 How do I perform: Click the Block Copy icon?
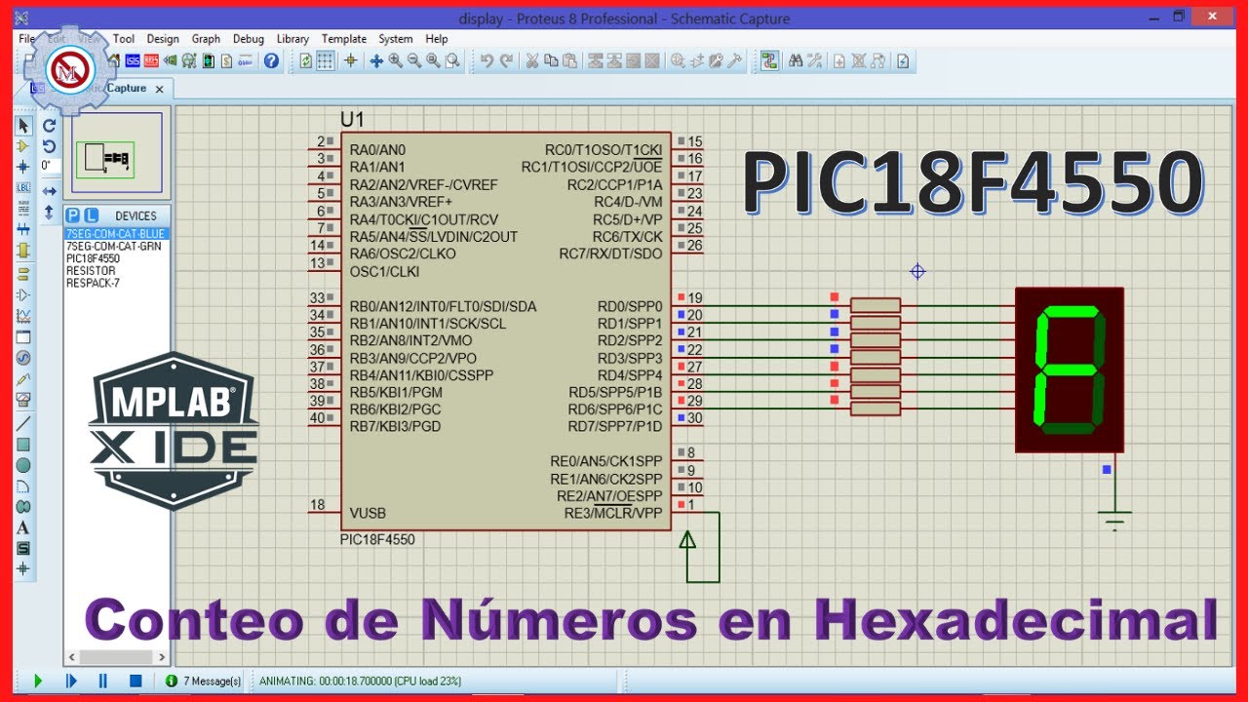point(594,60)
